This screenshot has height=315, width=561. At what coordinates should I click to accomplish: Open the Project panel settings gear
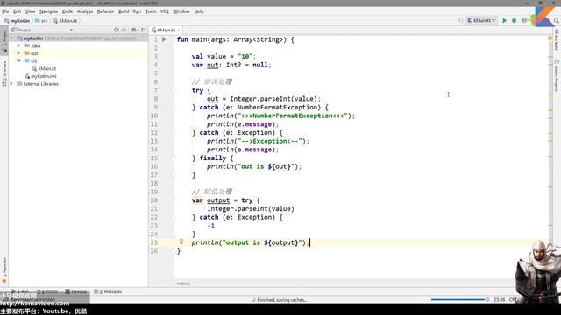pyautogui.click(x=134, y=30)
